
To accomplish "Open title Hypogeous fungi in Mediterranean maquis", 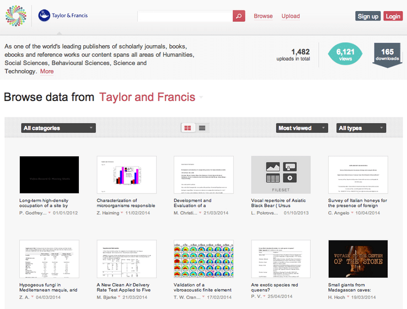I will (x=49, y=287).
